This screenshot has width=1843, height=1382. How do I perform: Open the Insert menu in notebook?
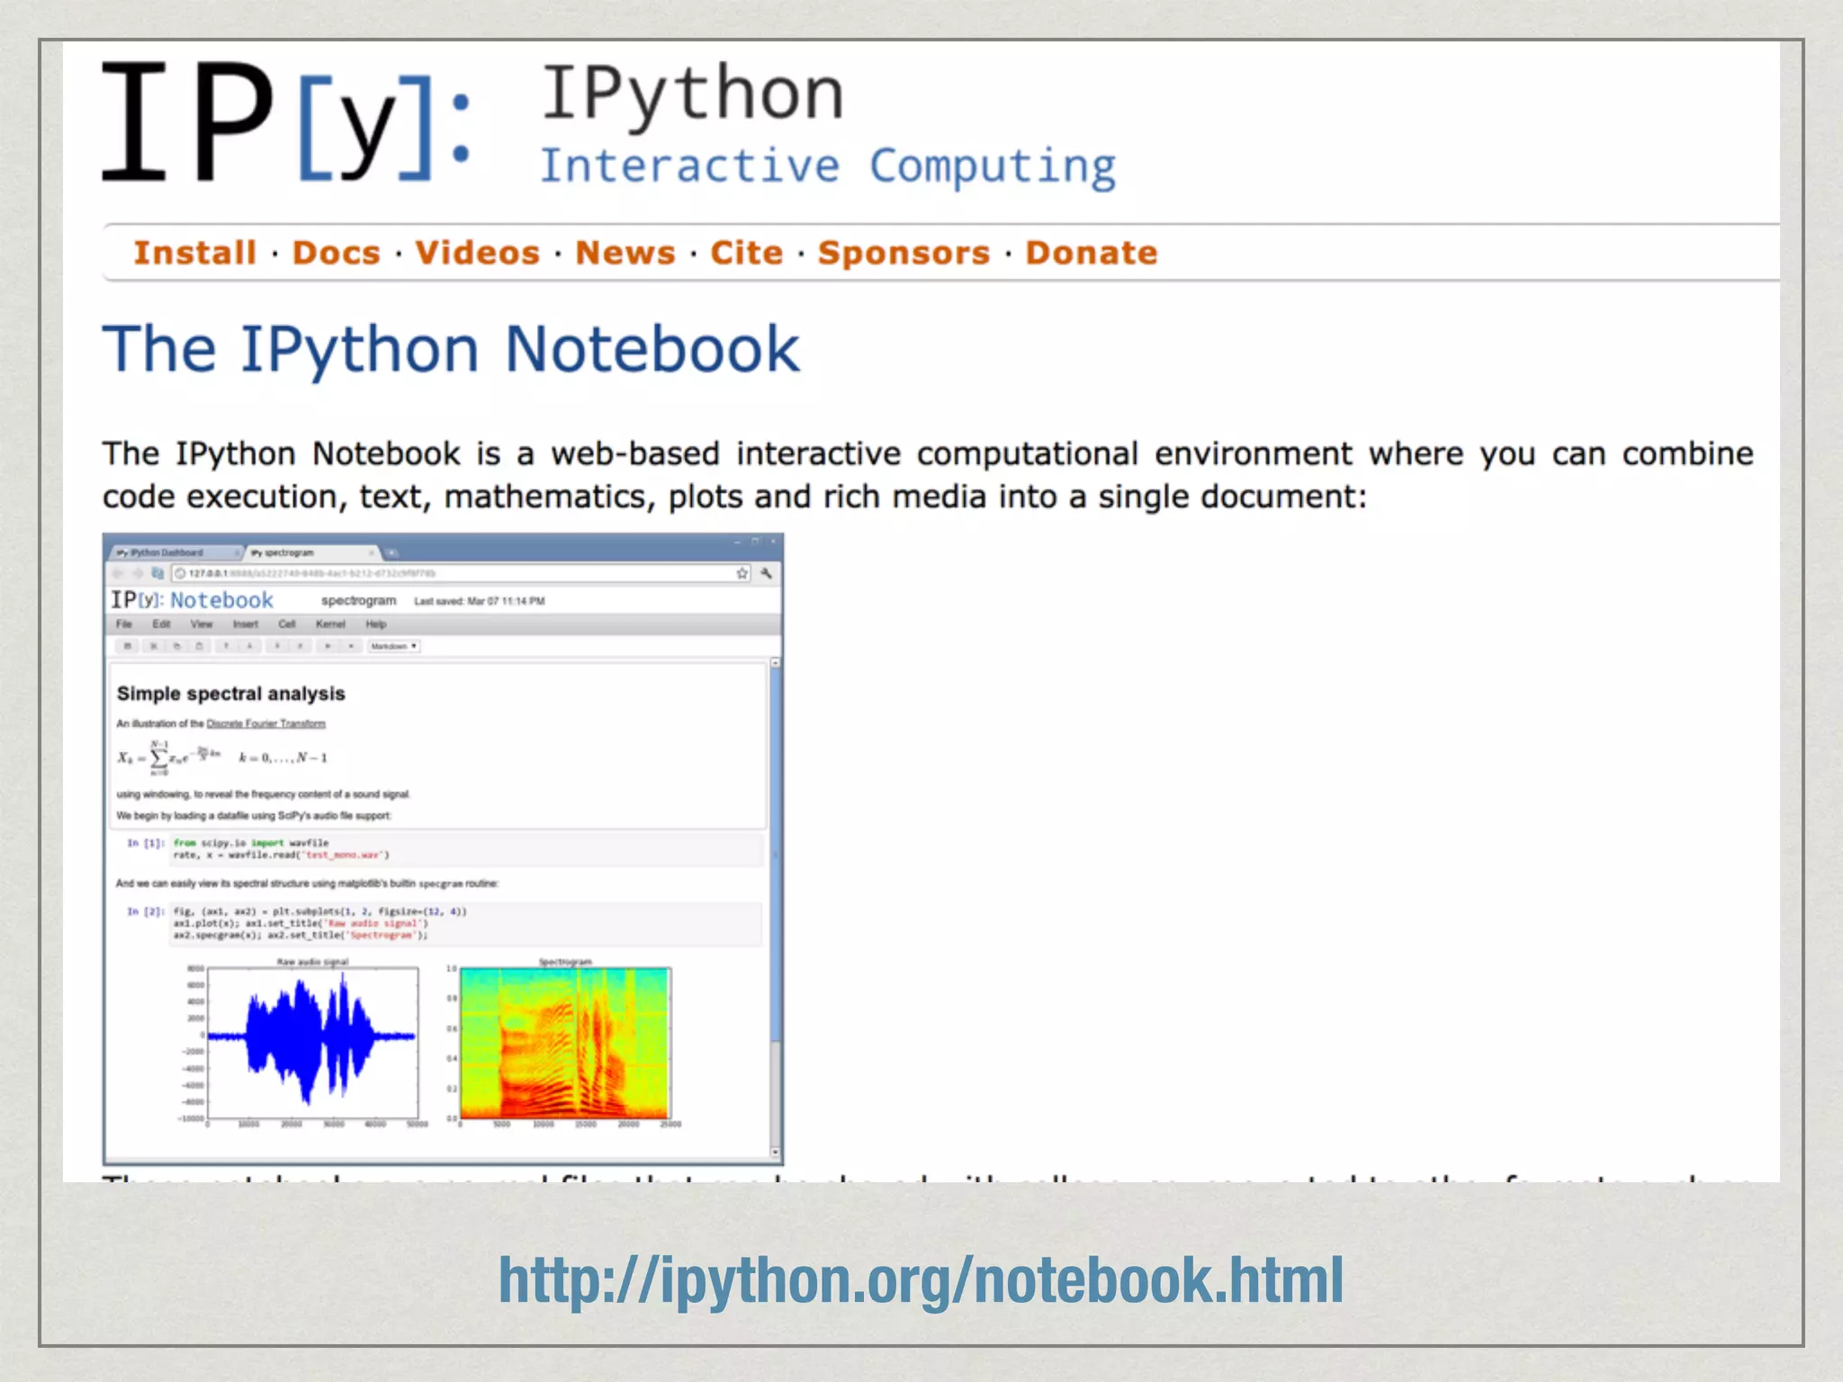coord(246,624)
